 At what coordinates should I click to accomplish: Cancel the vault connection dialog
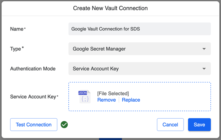pyautogui.click(x=170, y=125)
